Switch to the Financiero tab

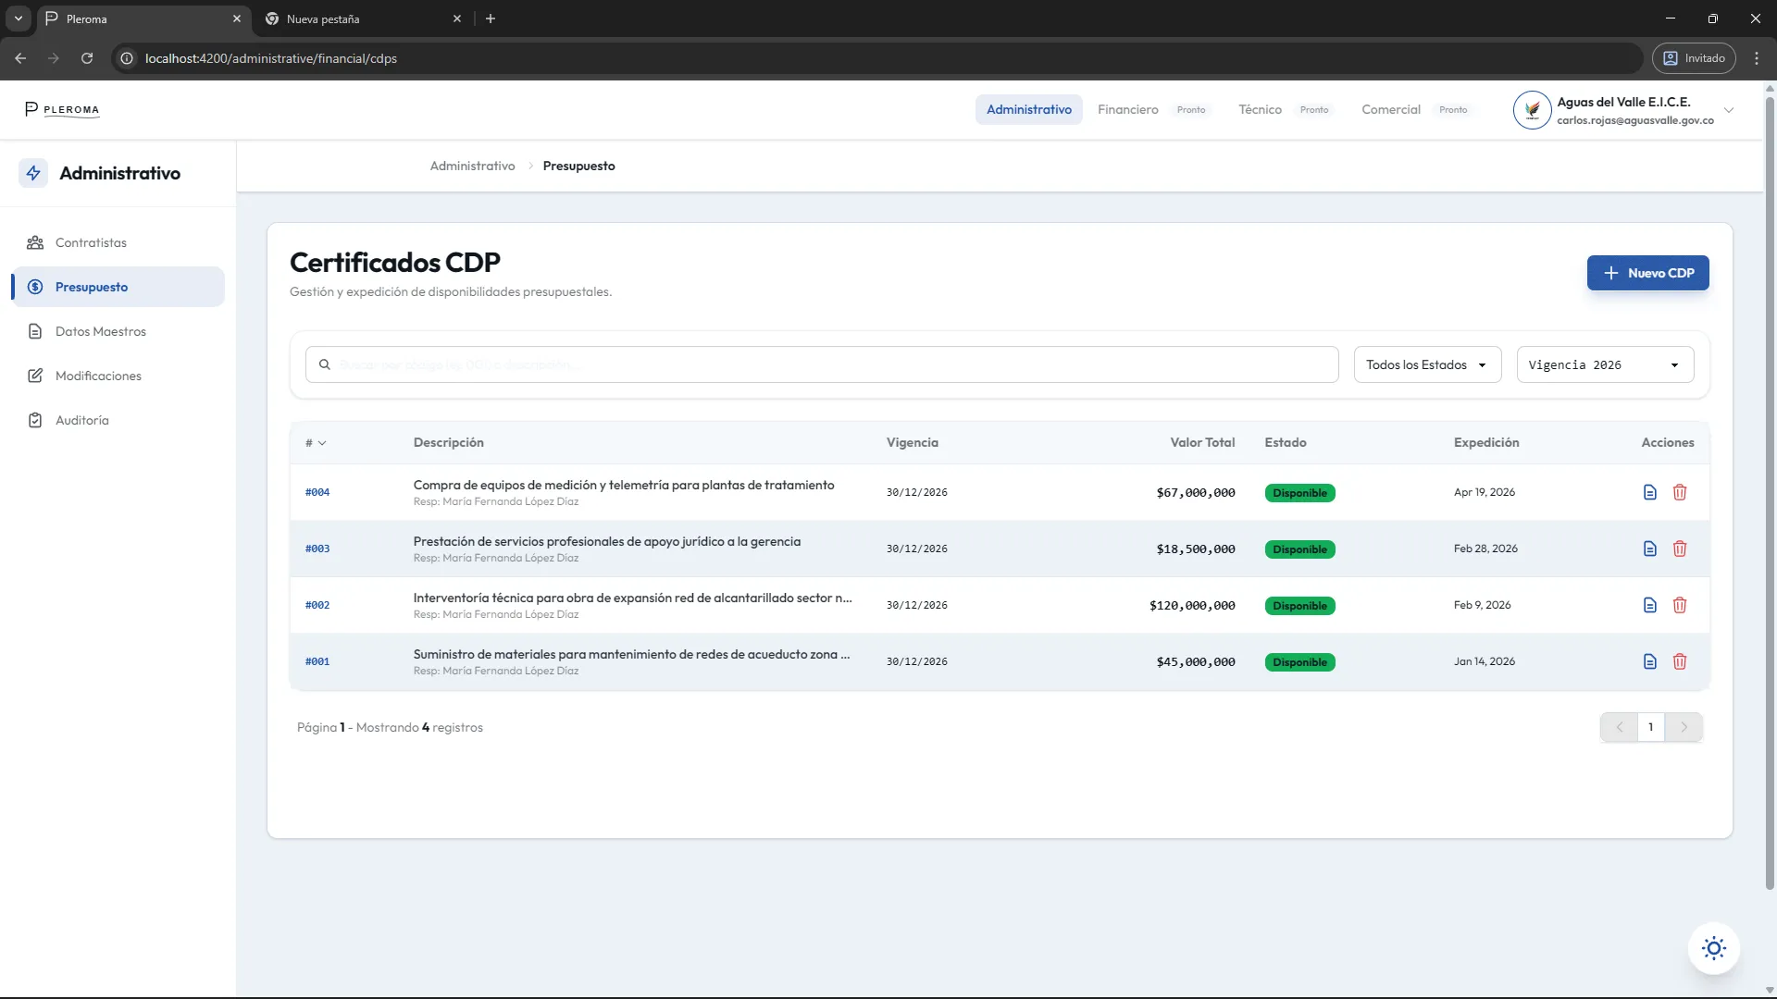pyautogui.click(x=1127, y=109)
